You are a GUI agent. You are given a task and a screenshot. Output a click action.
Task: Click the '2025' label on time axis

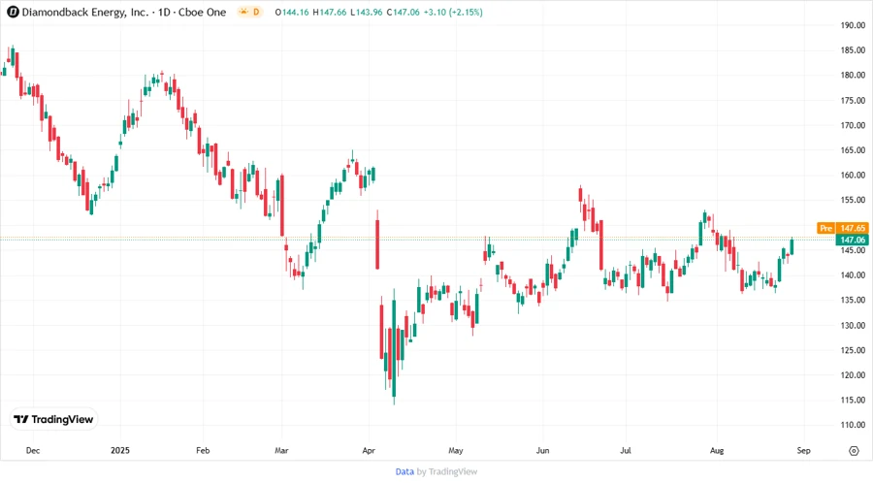[x=120, y=450]
